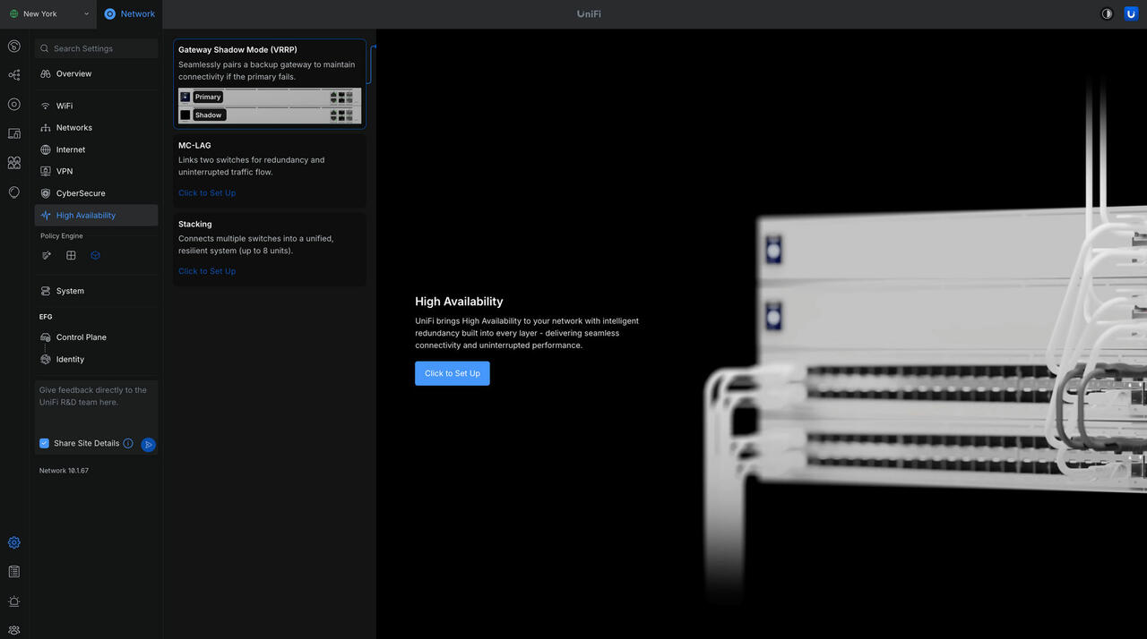Viewport: 1147px width, 639px height.
Task: Open the System Log icon in left rail
Action: click(x=13, y=572)
